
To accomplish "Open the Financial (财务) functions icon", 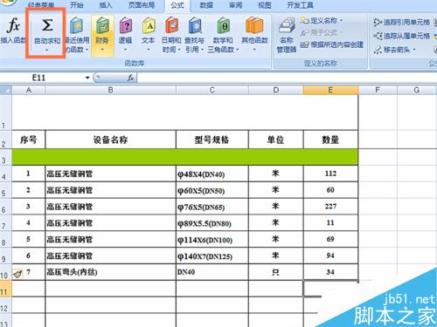I will pyautogui.click(x=102, y=25).
